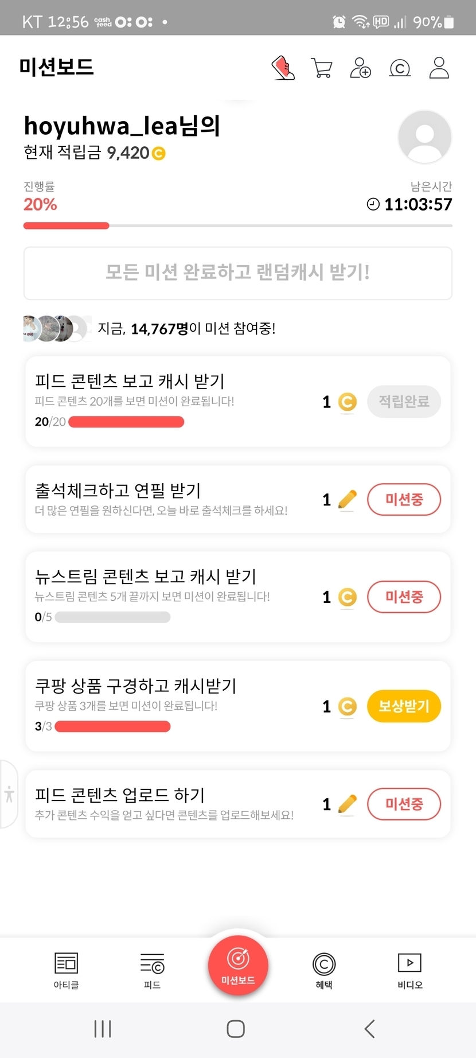This screenshot has width=476, height=1058.
Task: Tap the accessibility side handle icon
Action: pos(9,794)
